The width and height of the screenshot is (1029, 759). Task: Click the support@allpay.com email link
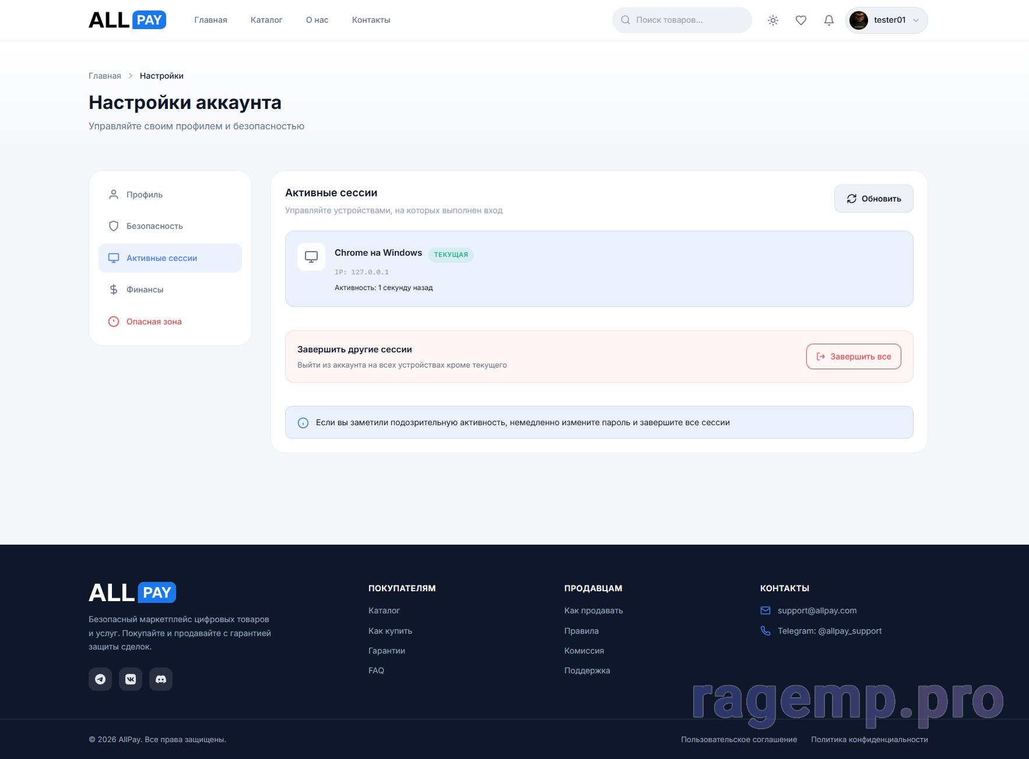817,610
